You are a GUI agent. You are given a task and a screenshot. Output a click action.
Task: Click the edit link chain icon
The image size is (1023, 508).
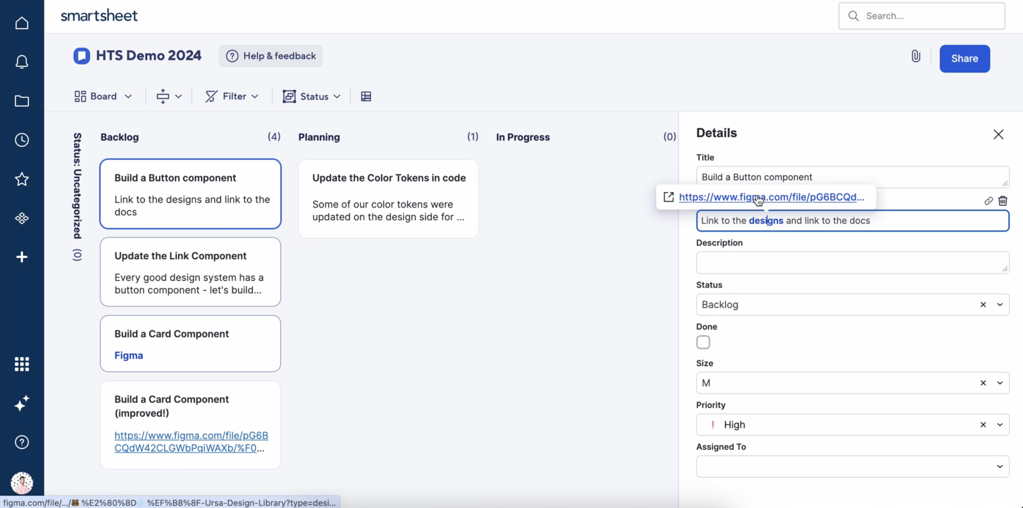pyautogui.click(x=988, y=201)
